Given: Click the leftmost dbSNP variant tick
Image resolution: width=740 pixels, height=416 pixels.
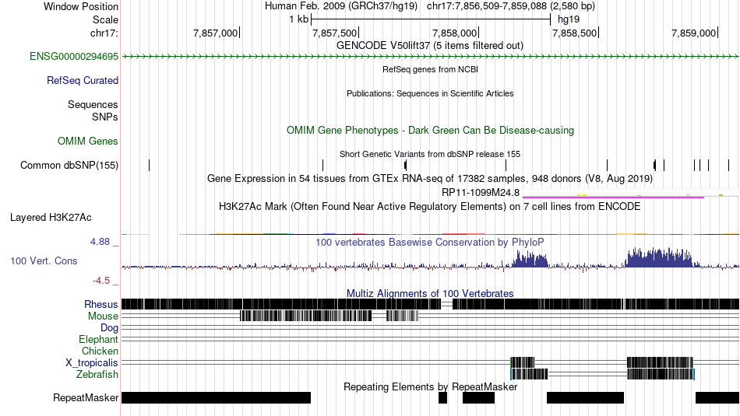Looking at the screenshot, I should point(149,165).
